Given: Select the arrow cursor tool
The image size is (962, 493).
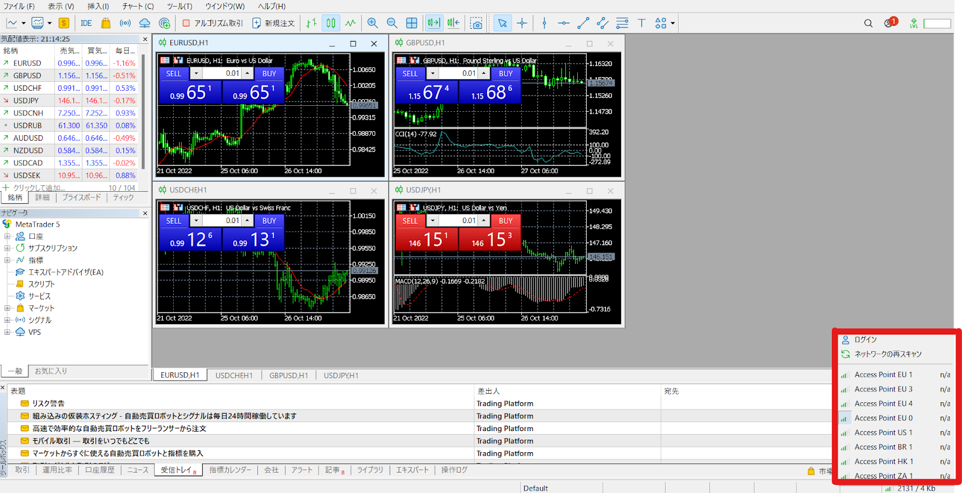Looking at the screenshot, I should tap(502, 23).
